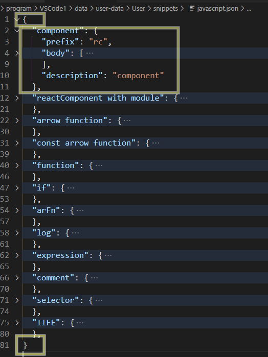This screenshot has width=268, height=357.
Task: Open the snippets folder breadcrumb
Action: pyautogui.click(x=165, y=9)
